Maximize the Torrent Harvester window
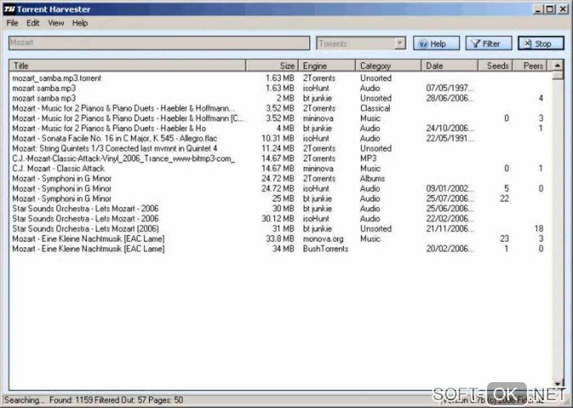Screen dimensions: 573x408 [549, 9]
